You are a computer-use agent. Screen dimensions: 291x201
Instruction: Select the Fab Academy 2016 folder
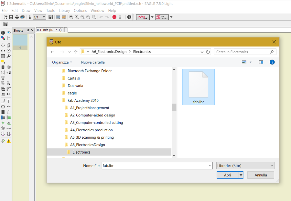[83, 100]
